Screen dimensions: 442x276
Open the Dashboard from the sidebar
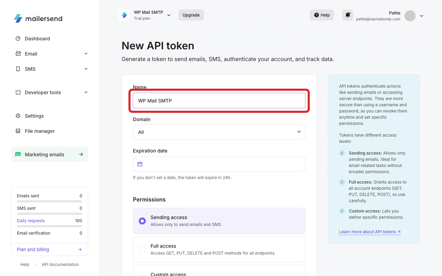[37, 38]
